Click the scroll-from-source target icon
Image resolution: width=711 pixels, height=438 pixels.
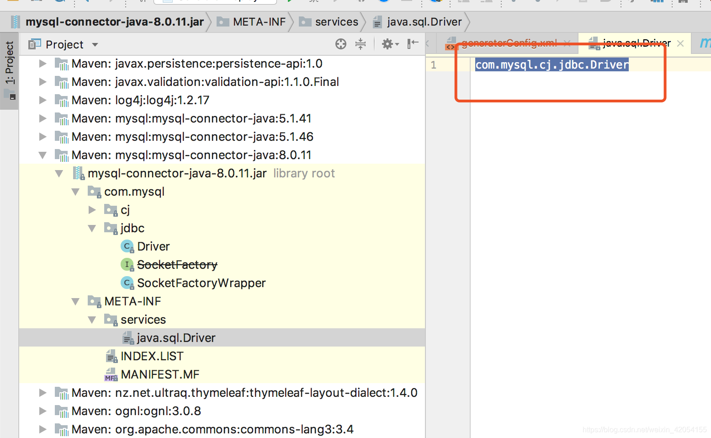tap(341, 44)
